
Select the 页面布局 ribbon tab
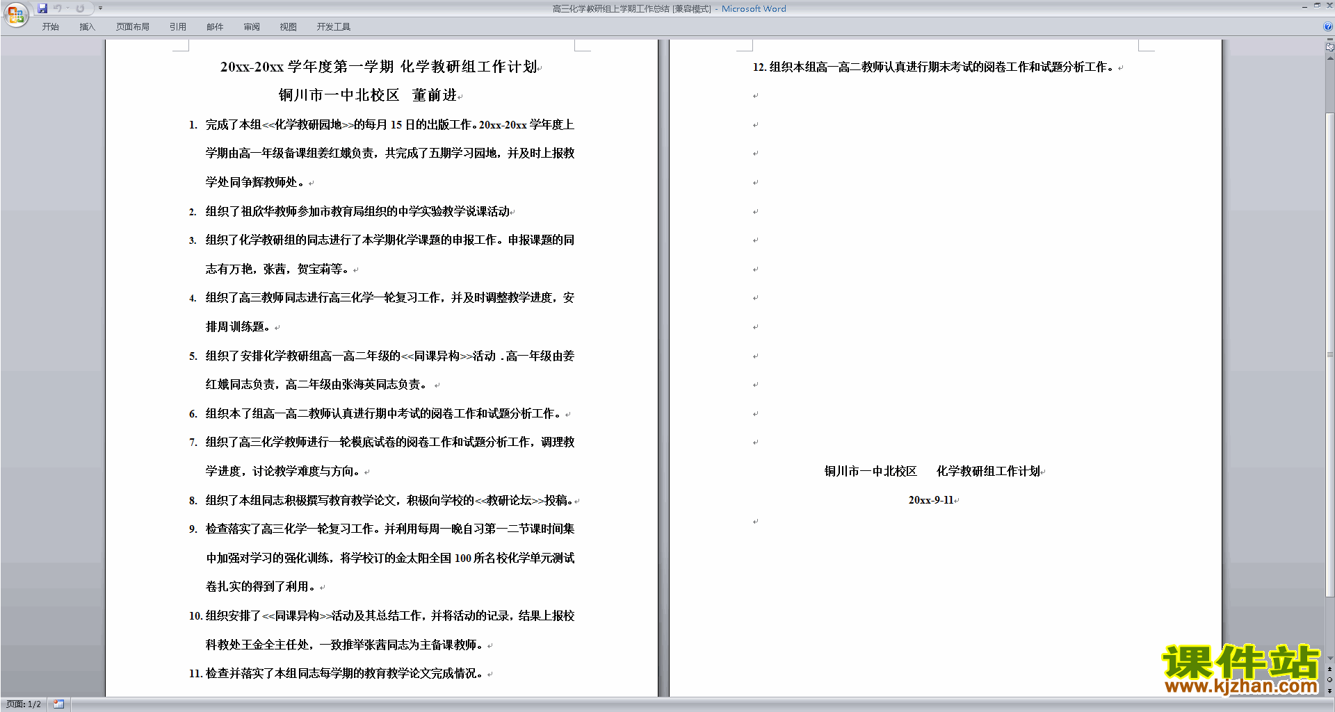[132, 26]
